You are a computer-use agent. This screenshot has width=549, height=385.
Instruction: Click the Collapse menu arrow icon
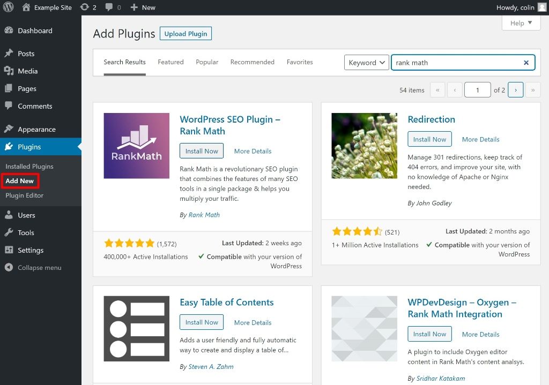9,267
